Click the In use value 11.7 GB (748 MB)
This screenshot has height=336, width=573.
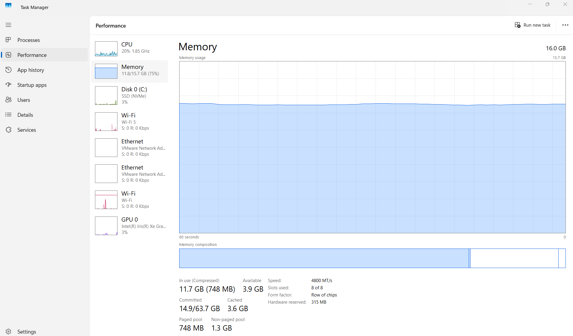tap(207, 289)
